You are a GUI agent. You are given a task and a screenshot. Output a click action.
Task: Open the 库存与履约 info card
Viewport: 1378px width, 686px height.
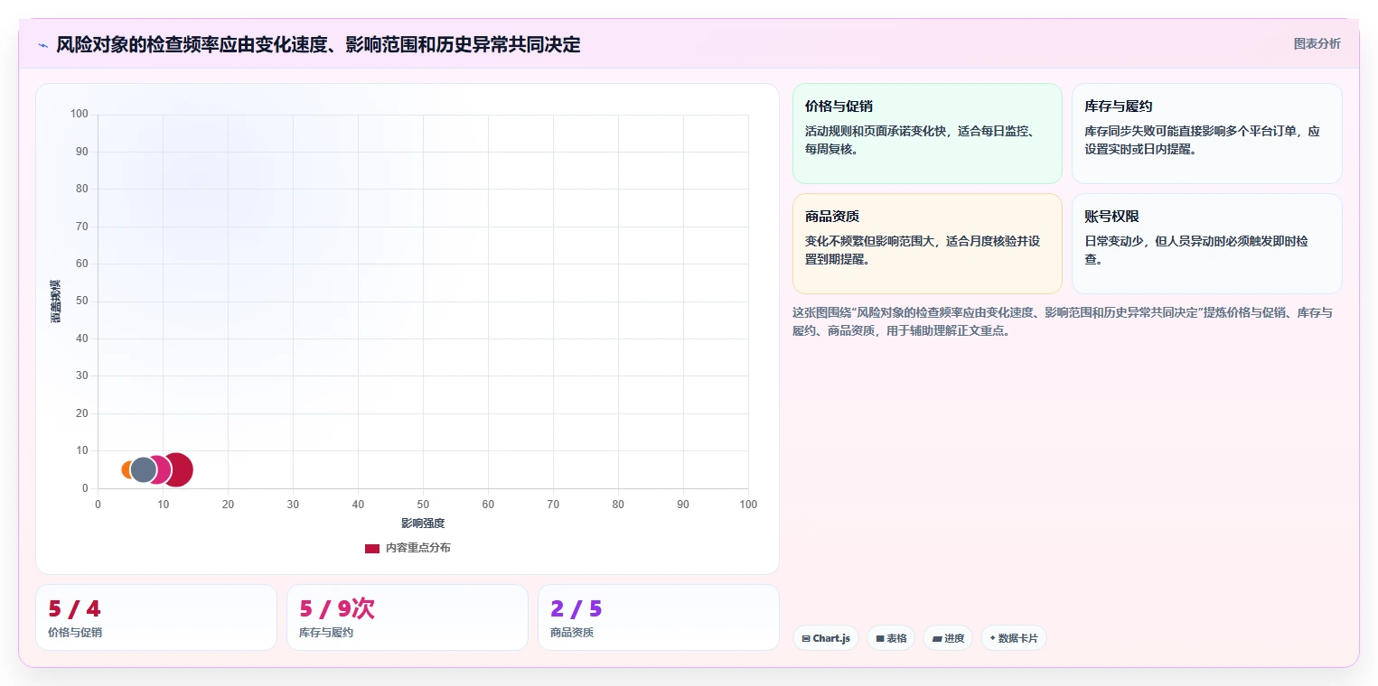(1206, 134)
